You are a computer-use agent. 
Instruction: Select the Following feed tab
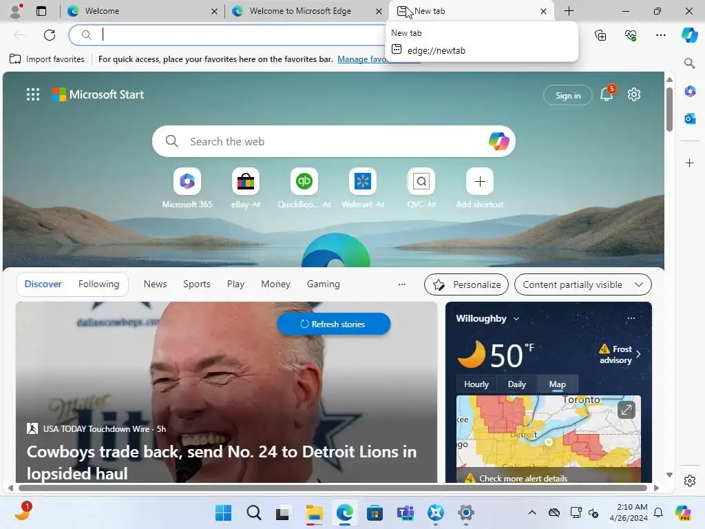(98, 284)
